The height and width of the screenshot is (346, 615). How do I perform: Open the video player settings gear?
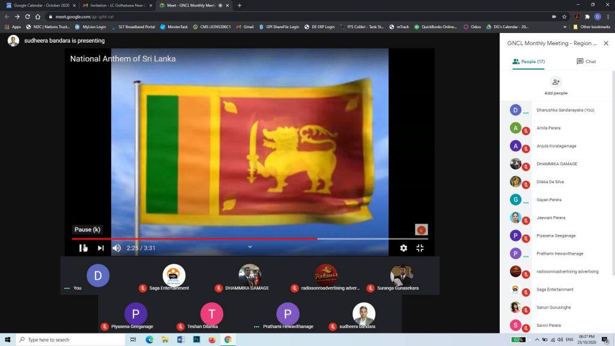point(403,248)
